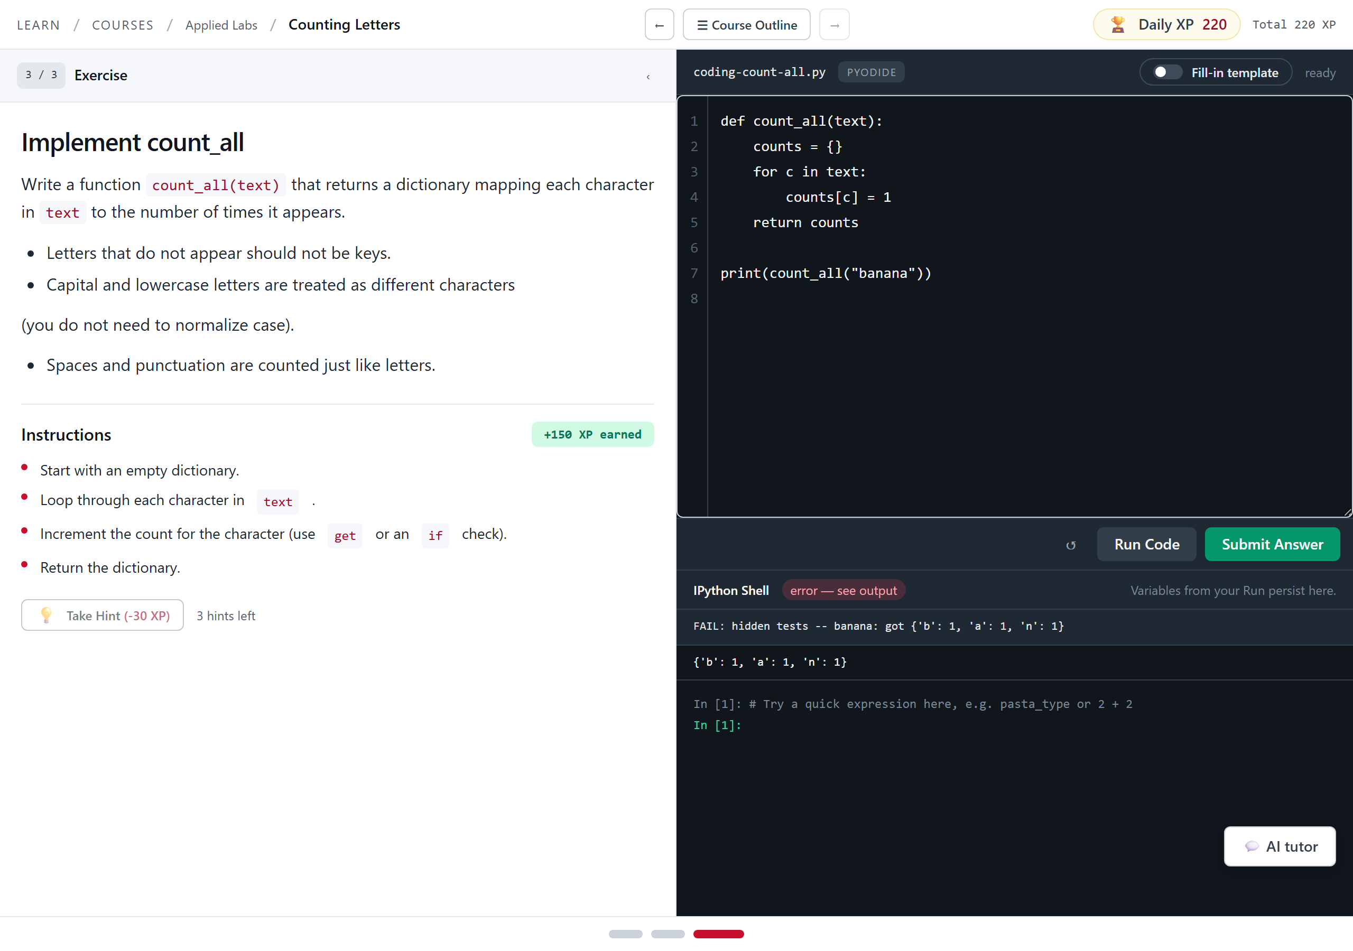
Task: Click the +150 XP earned badge
Action: (x=592, y=434)
